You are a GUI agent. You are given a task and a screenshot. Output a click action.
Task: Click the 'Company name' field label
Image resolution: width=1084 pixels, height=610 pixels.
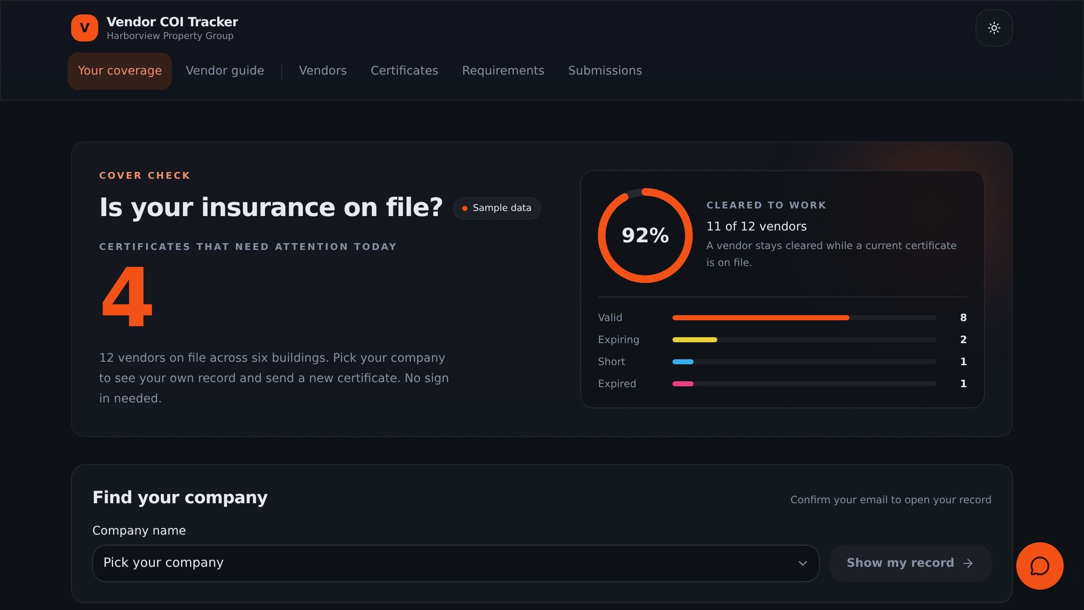pyautogui.click(x=139, y=530)
